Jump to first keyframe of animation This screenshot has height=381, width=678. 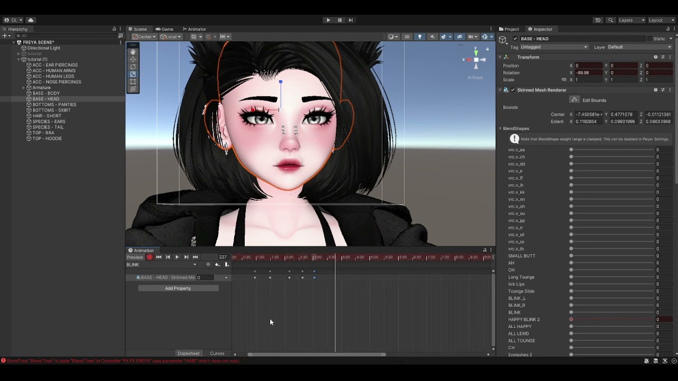[x=158, y=257]
